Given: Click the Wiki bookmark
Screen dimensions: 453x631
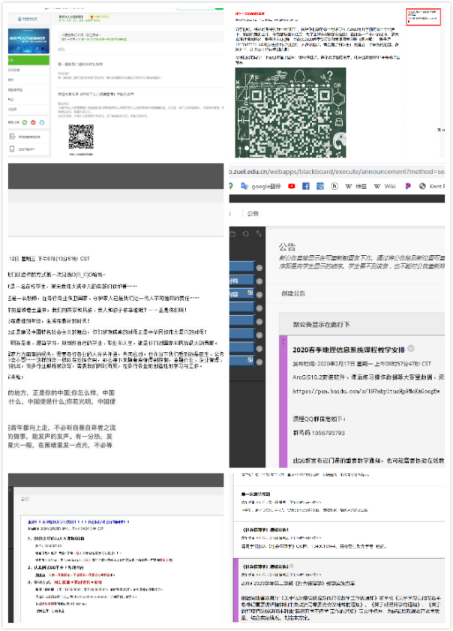Looking at the screenshot, I should [385, 186].
